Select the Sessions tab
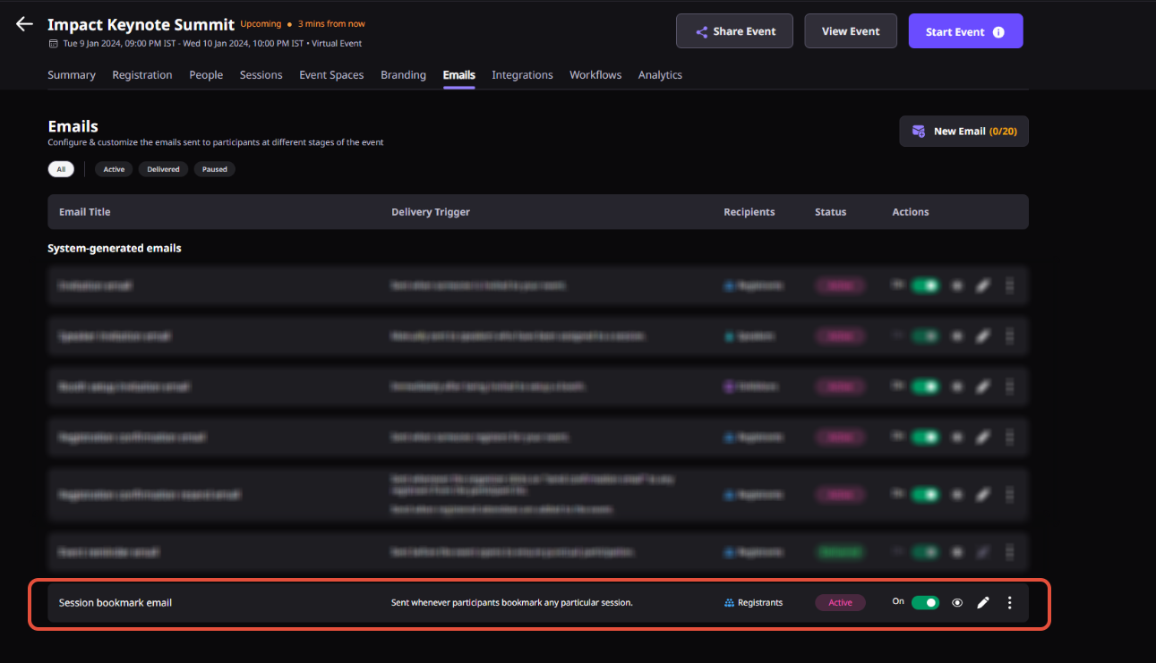This screenshot has height=663, width=1156. tap(261, 75)
